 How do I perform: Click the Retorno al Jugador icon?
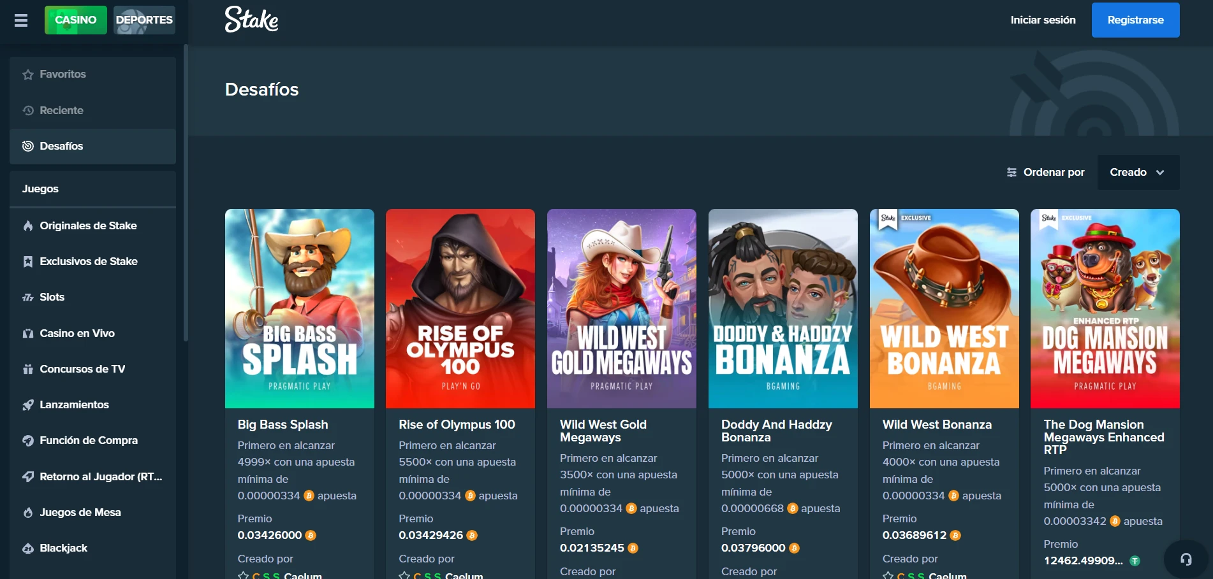[28, 476]
